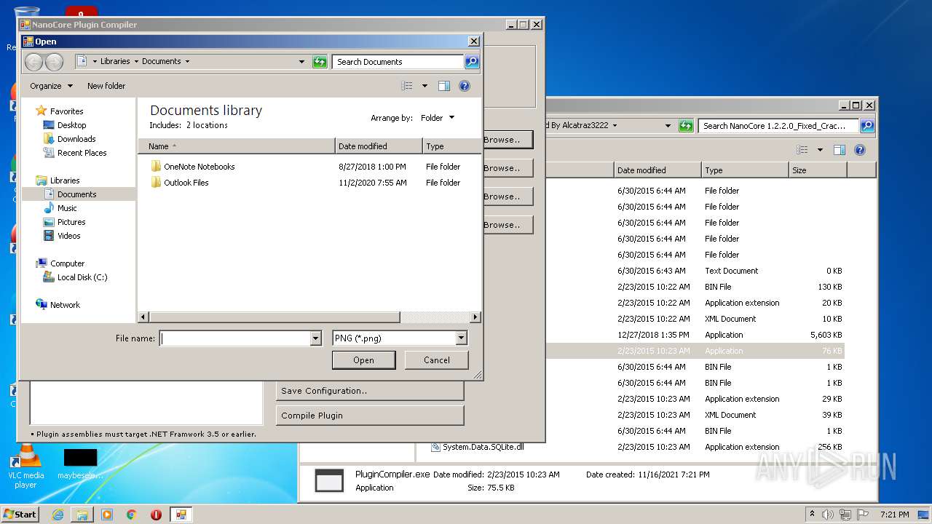Image resolution: width=932 pixels, height=524 pixels.
Task: Click the horizontal scrollbar left arrow
Action: [x=143, y=317]
